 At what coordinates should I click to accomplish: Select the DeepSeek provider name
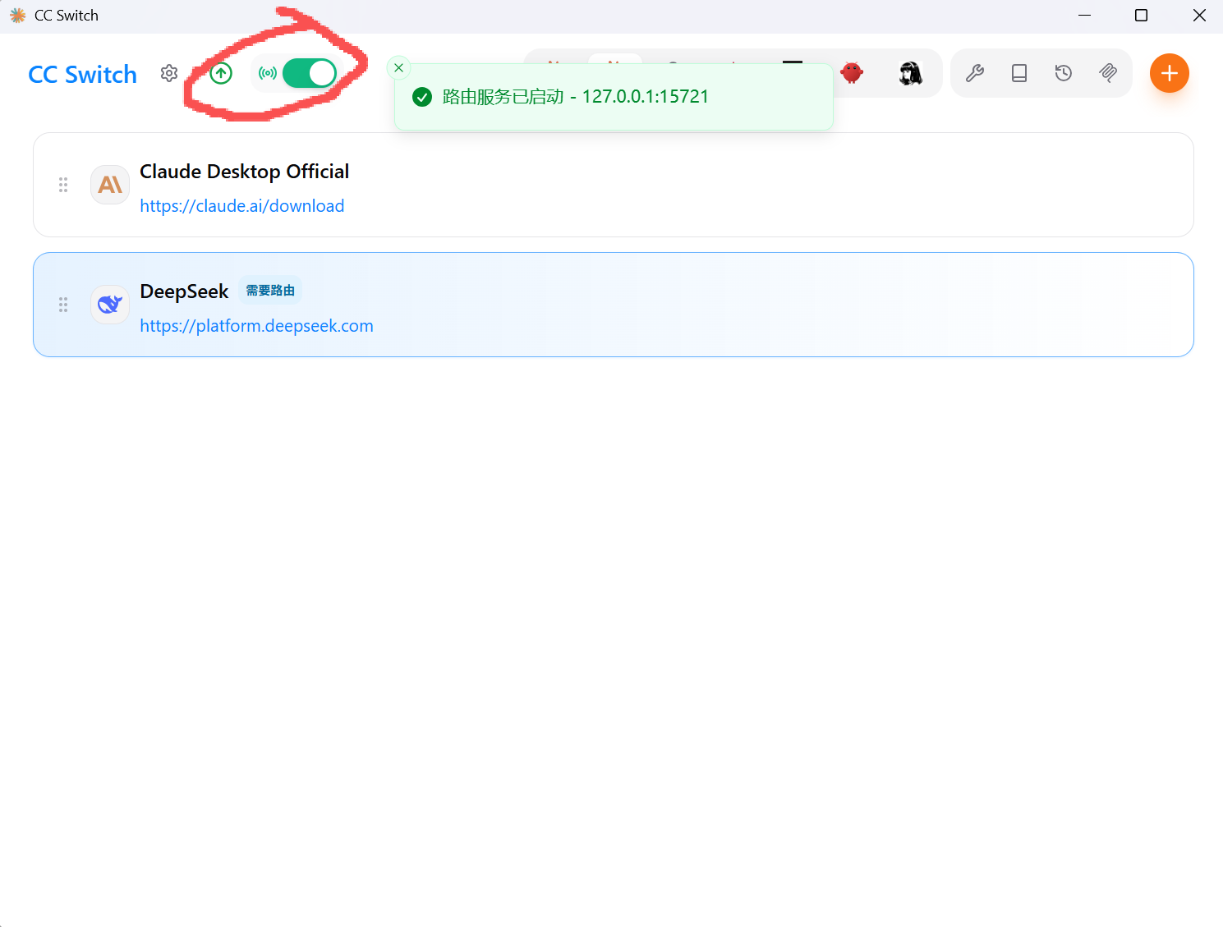point(184,291)
